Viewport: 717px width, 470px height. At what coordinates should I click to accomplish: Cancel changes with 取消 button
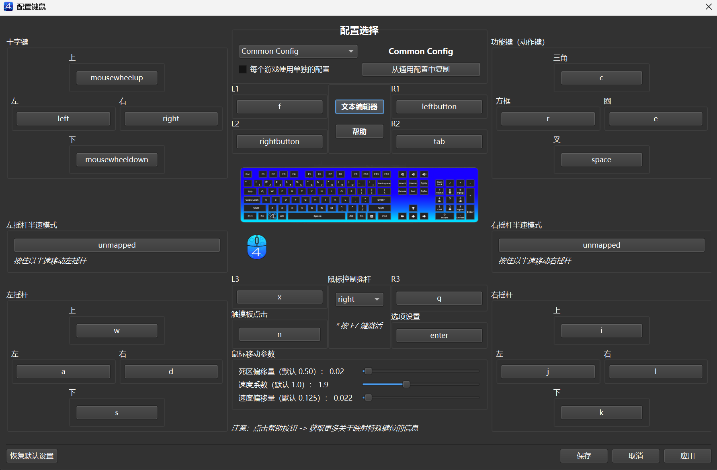(635, 456)
